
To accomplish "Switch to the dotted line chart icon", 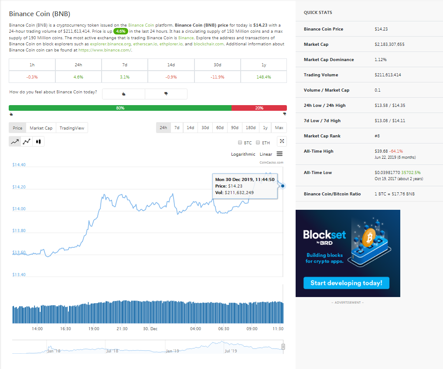I will click(x=27, y=142).
